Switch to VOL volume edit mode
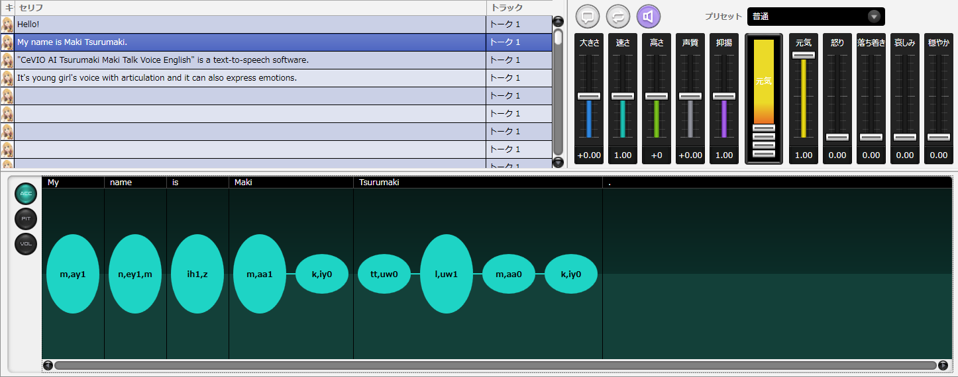 pos(26,244)
